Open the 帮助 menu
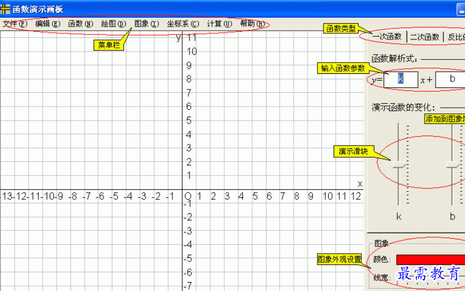The image size is (465, 291). pyautogui.click(x=252, y=24)
